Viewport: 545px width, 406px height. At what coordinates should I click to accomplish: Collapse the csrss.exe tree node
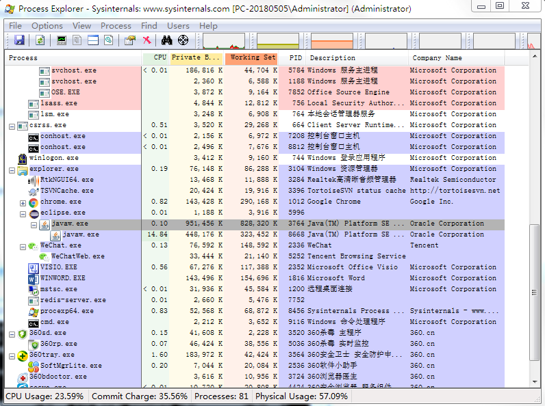point(12,126)
